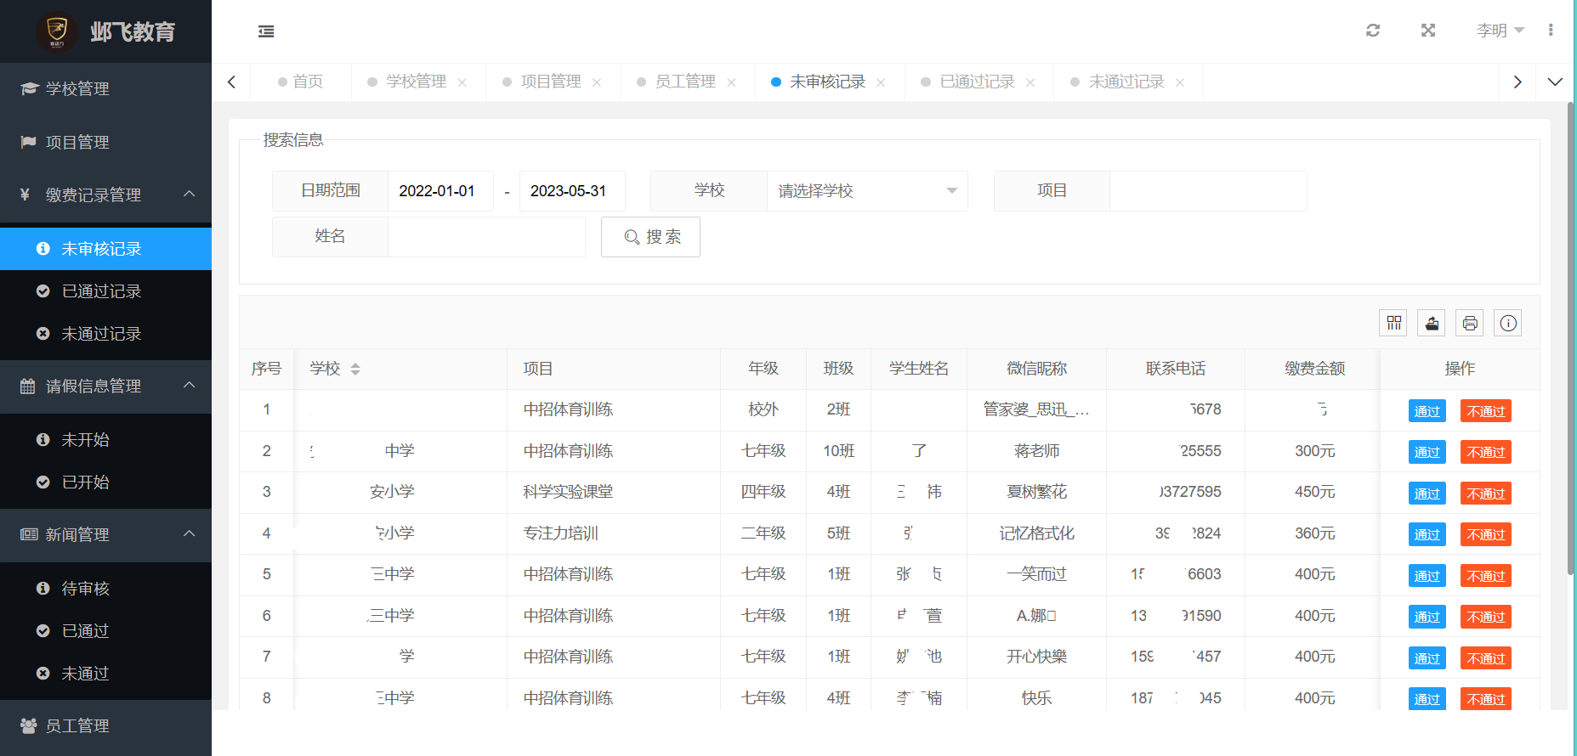Screen dimensions: 1577x756
Task: Toggle fullscreen mode icon
Action: 1428,31
